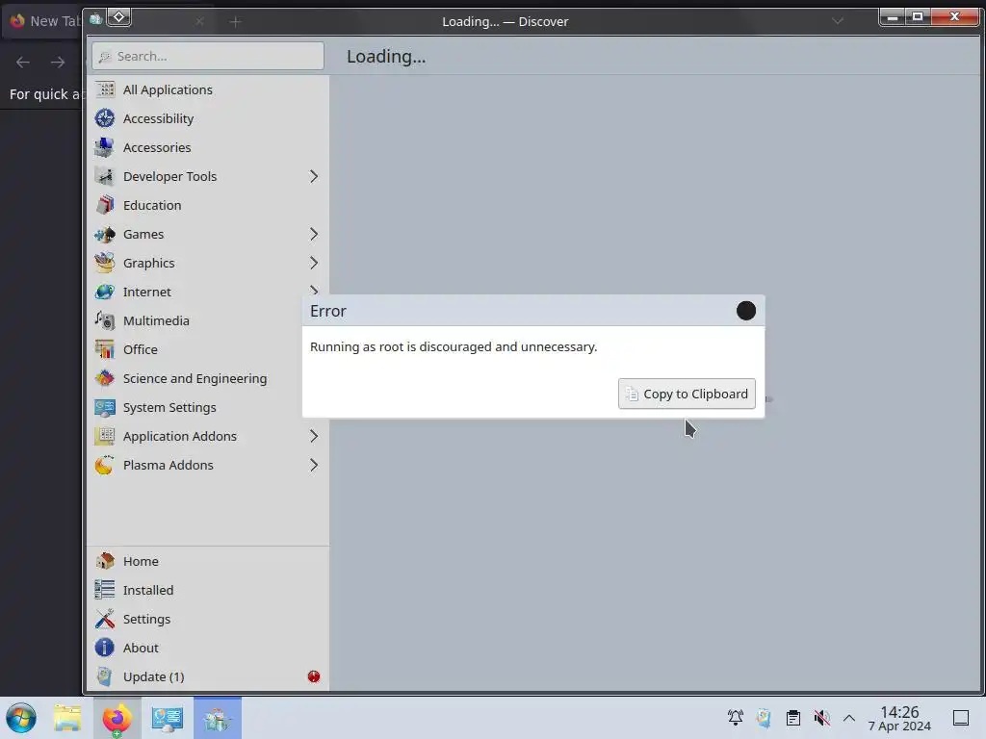Click the window menu icon in Discover title bar
Image resolution: width=986 pixels, height=739 pixels.
(x=95, y=19)
